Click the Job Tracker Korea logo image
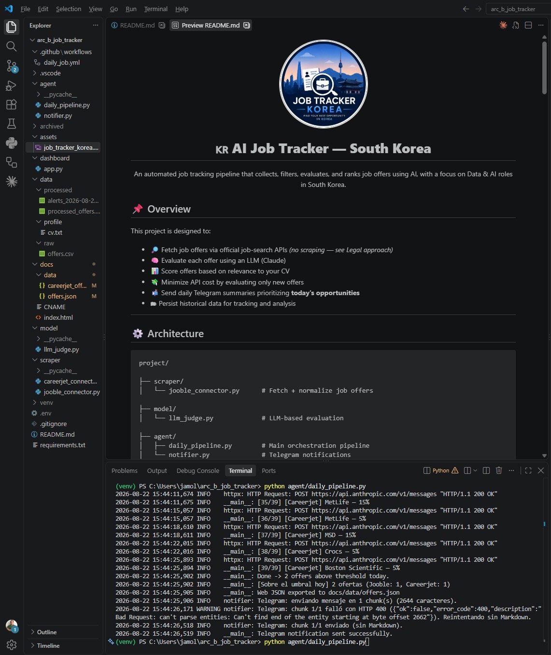The height and width of the screenshot is (655, 551). [x=324, y=84]
